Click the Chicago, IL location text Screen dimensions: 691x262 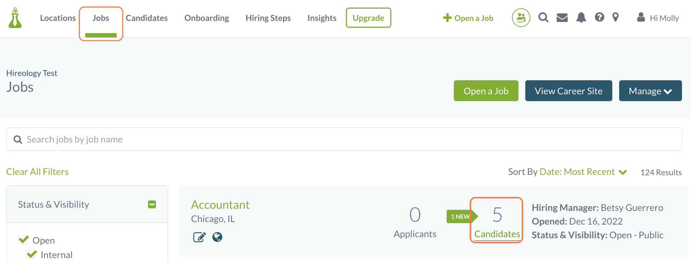point(213,219)
